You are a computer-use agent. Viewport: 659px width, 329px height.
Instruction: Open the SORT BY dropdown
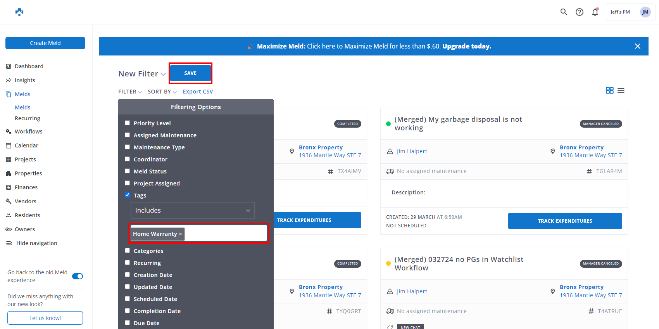click(162, 92)
